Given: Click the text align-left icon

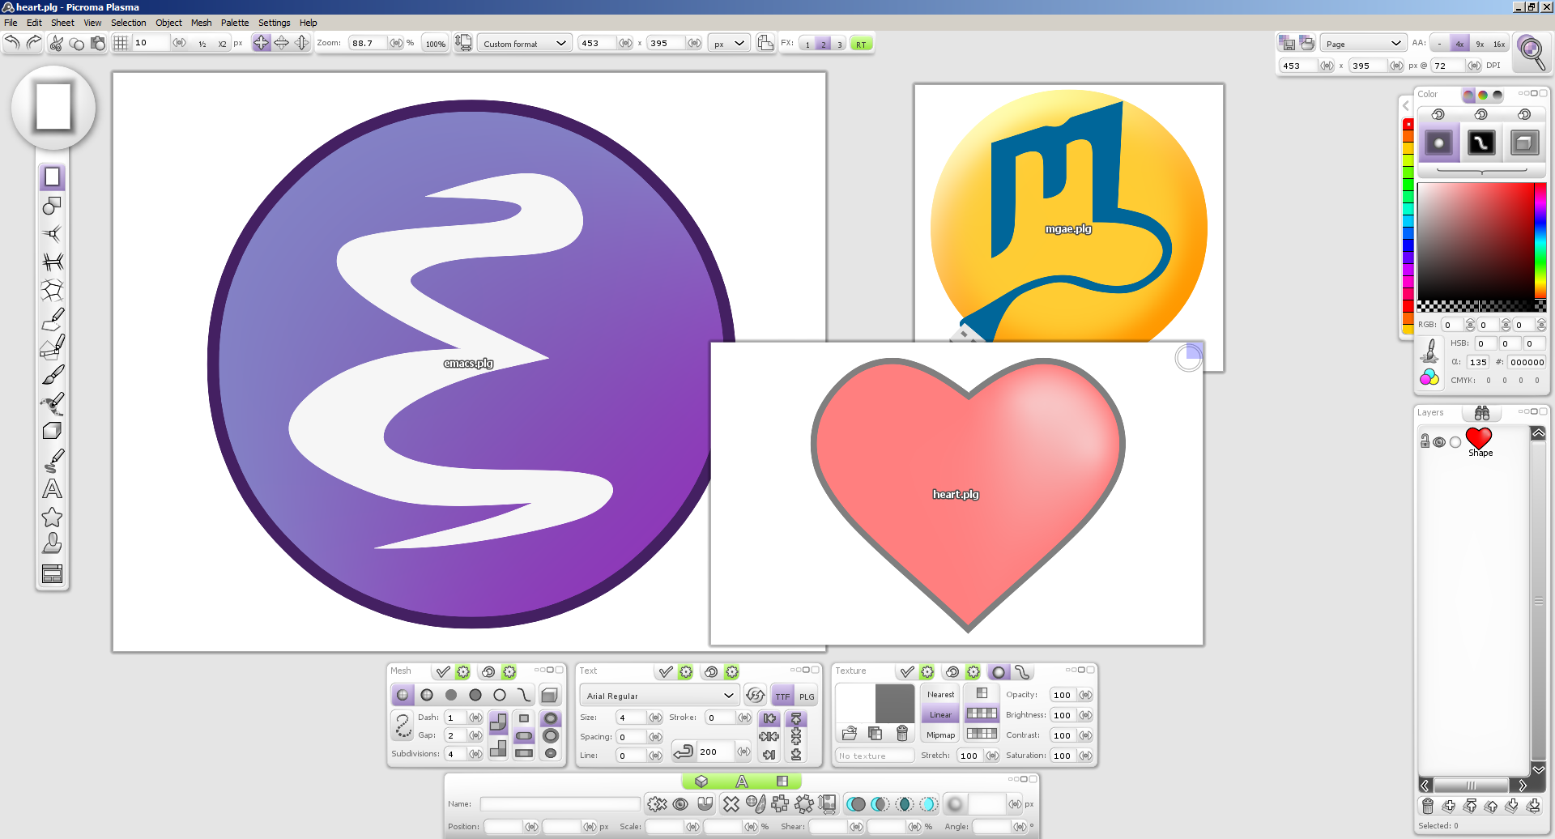Looking at the screenshot, I should point(769,718).
